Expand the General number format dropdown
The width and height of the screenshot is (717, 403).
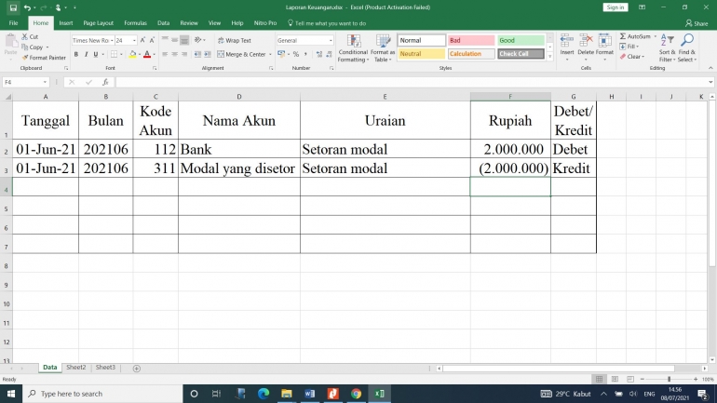pyautogui.click(x=330, y=41)
